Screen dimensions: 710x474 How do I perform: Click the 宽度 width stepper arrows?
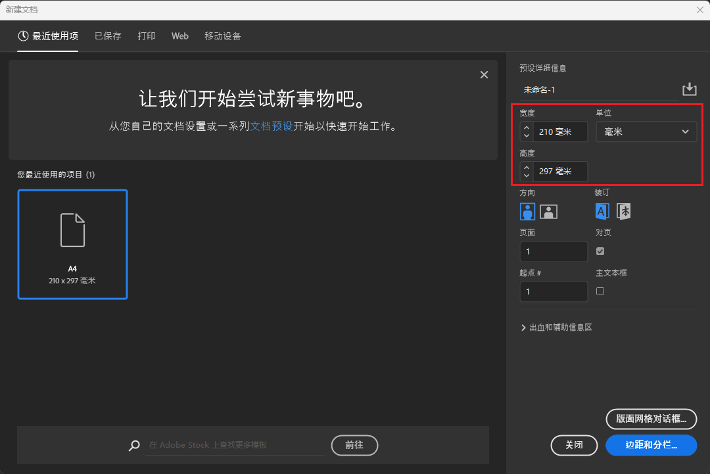pos(526,132)
